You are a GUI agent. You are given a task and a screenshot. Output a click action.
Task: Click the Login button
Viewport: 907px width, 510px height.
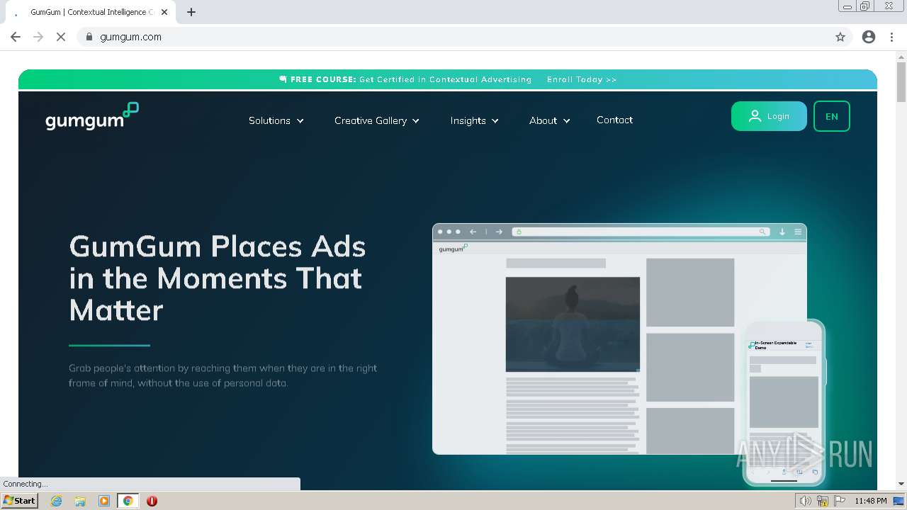click(x=769, y=116)
